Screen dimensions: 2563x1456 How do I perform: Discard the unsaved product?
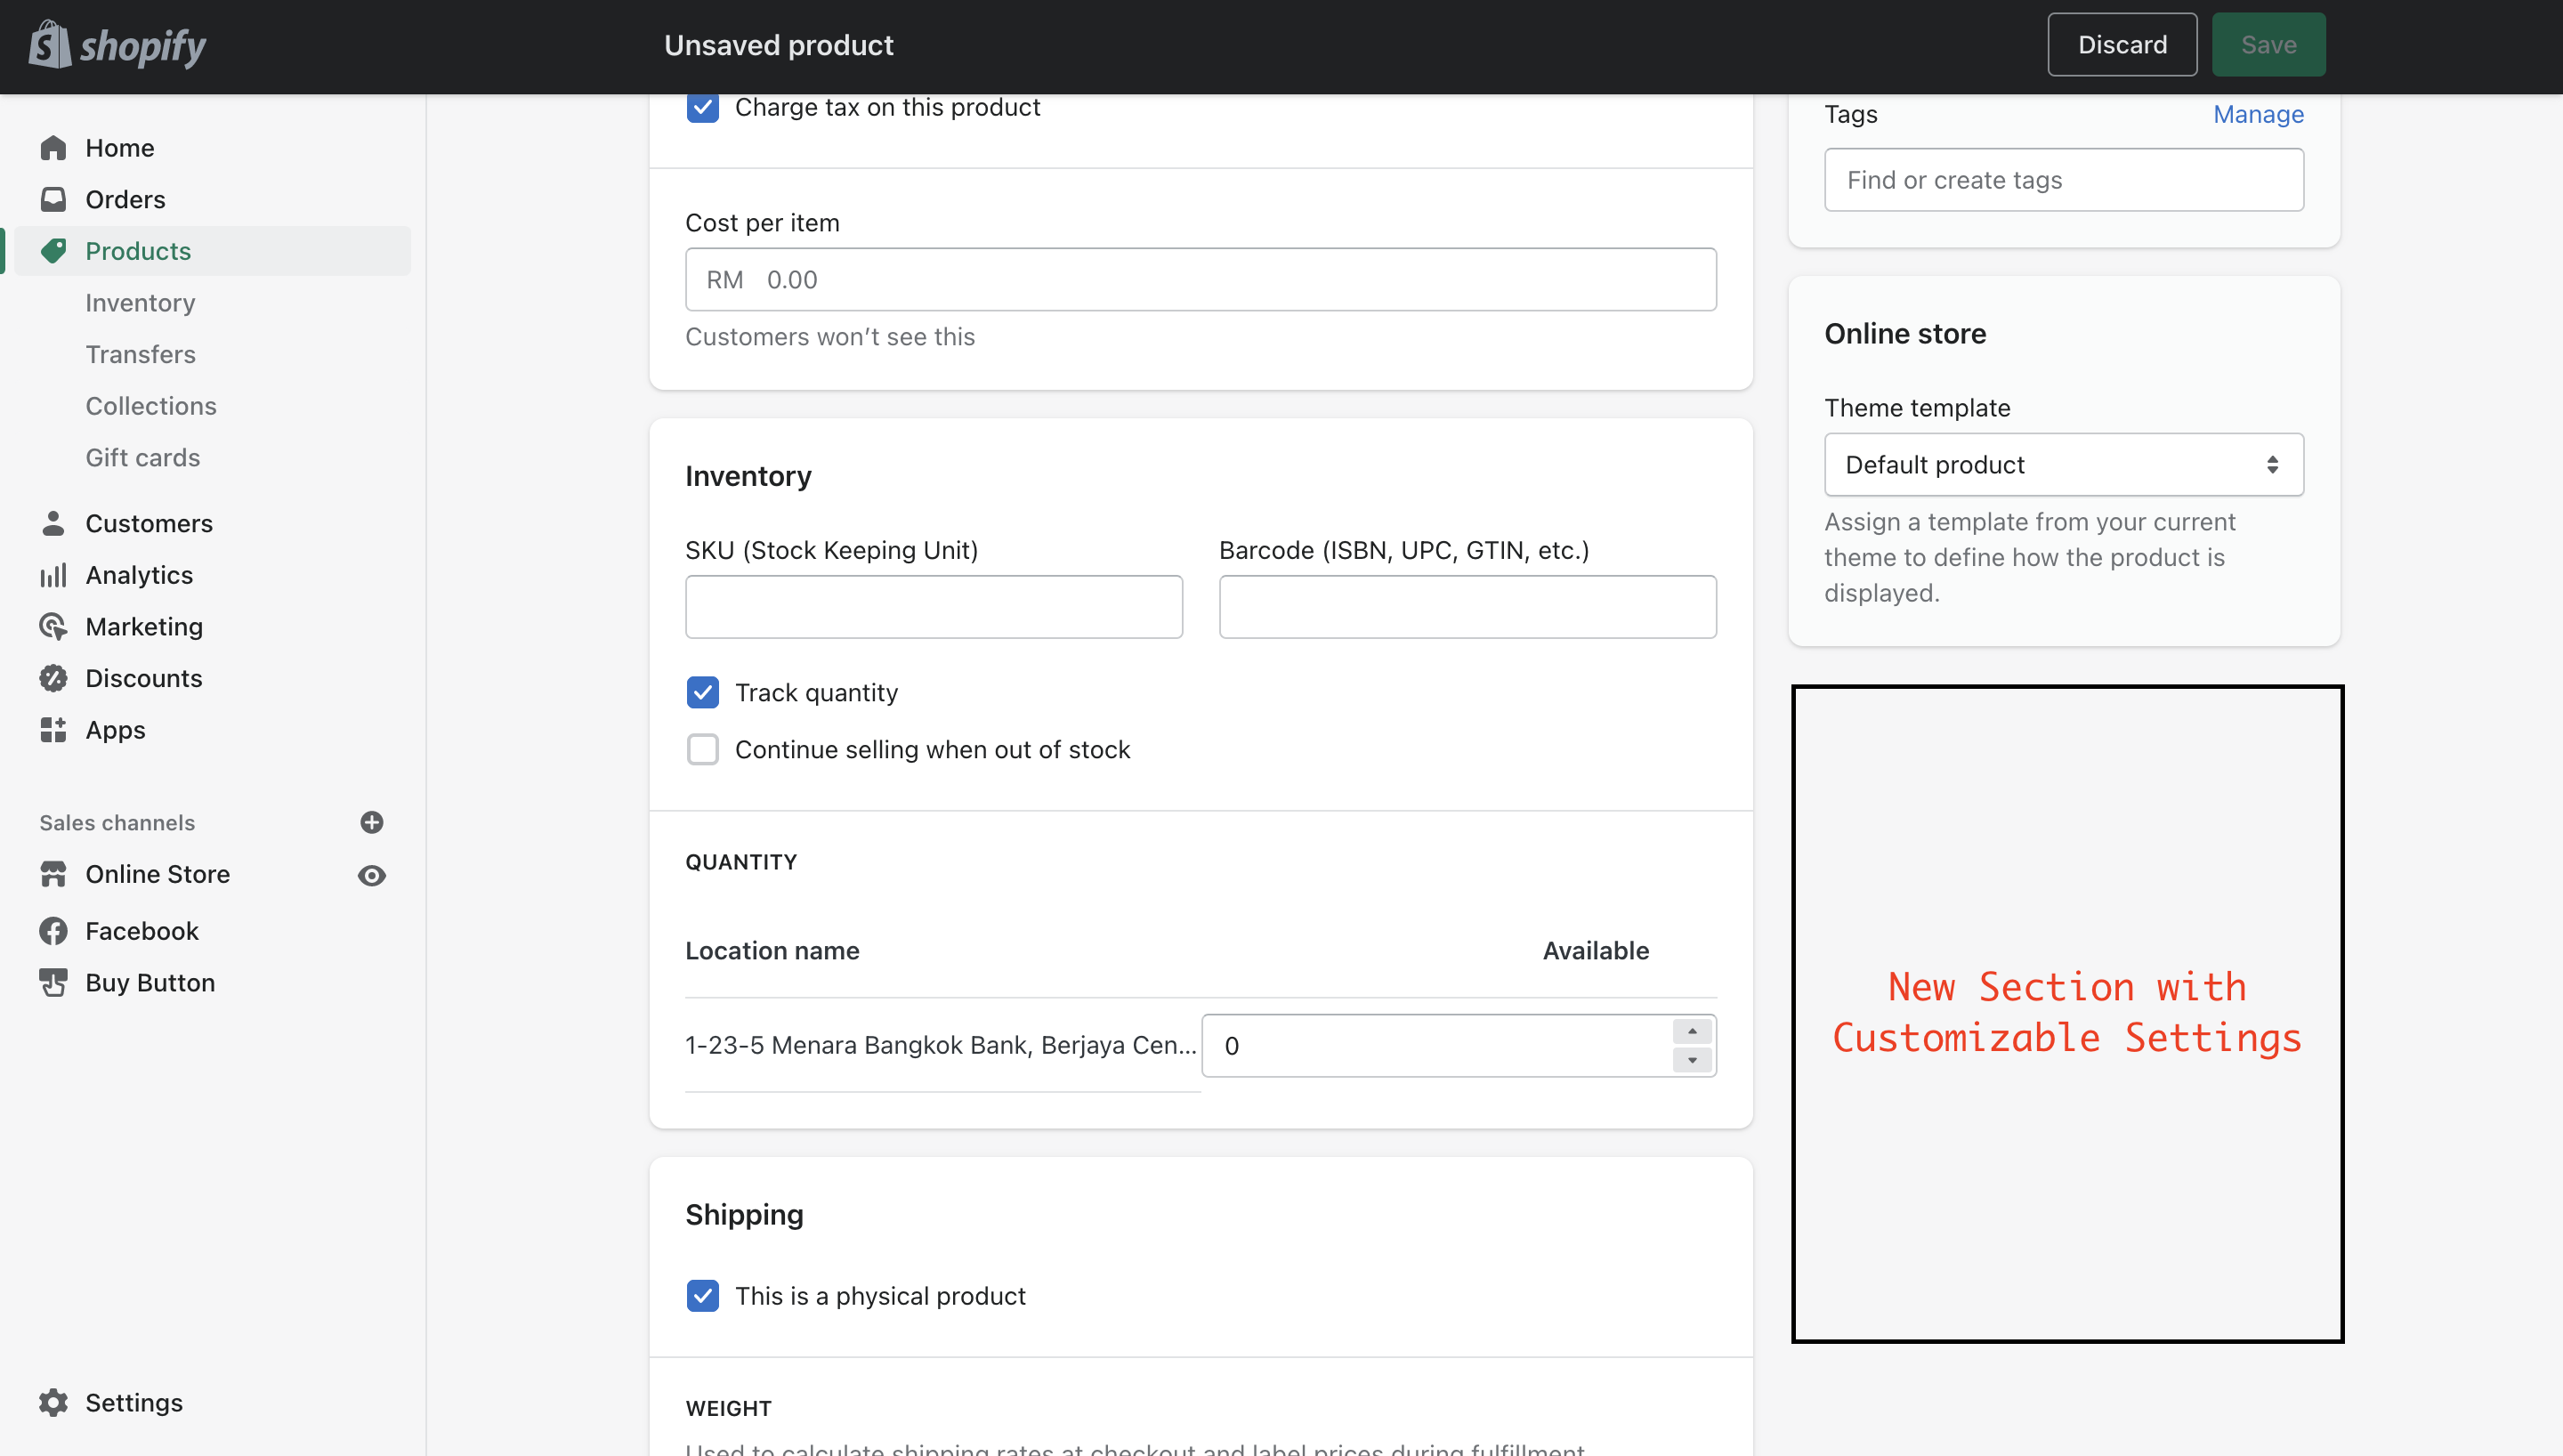coord(2122,44)
